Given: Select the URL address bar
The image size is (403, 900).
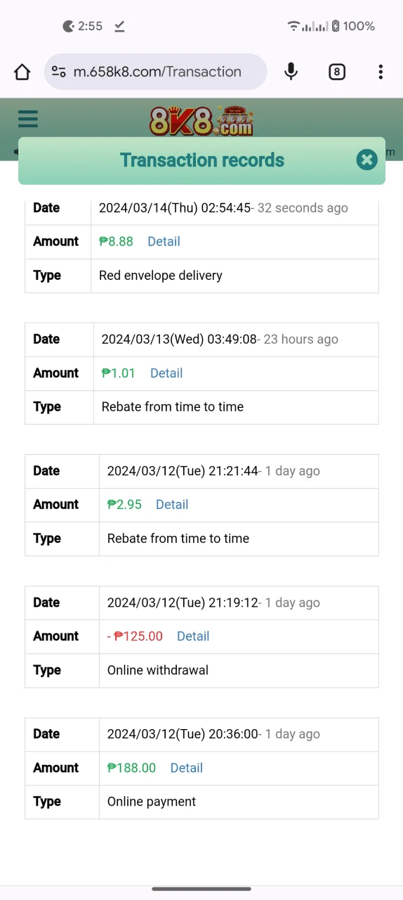Looking at the screenshot, I should click(x=156, y=72).
